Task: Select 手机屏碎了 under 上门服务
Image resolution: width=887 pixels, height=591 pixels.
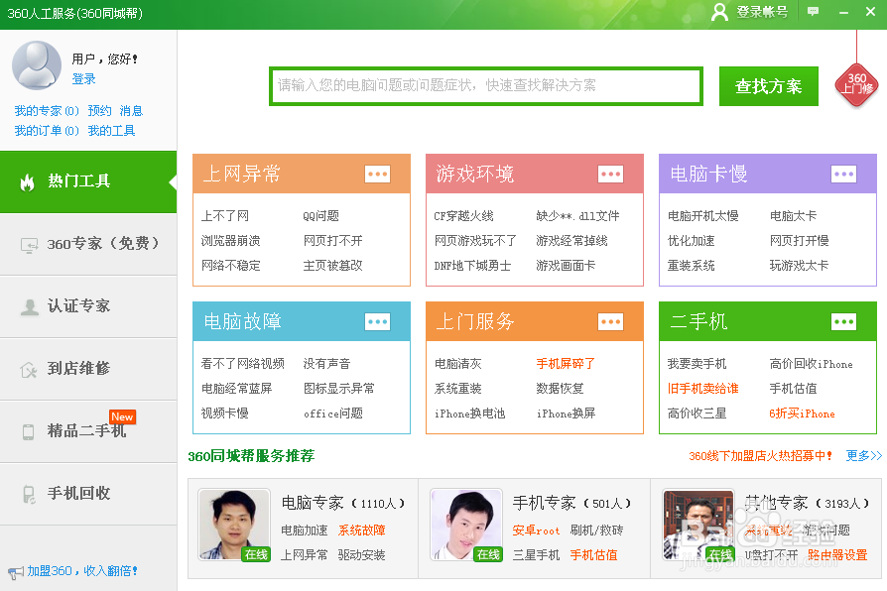Action: point(566,364)
